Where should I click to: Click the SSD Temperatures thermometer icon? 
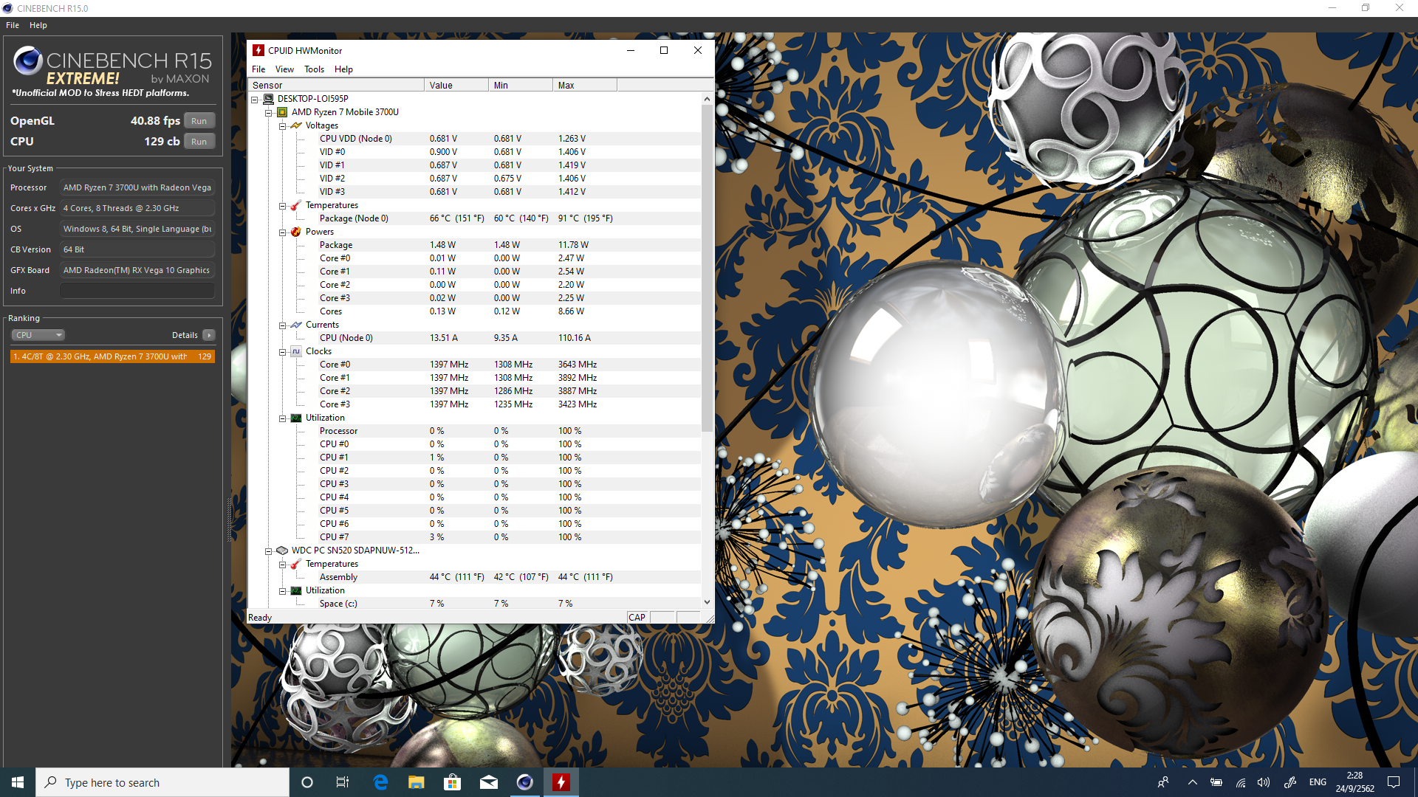pyautogui.click(x=296, y=564)
